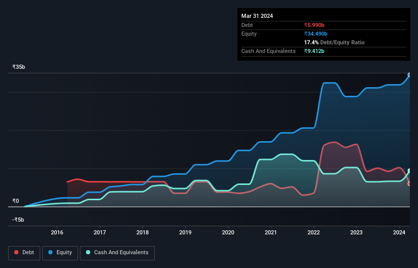Viewport: 418px width, 268px height.
Task: Toggle the Cash And Equivalents legend button
Action: 117,253
